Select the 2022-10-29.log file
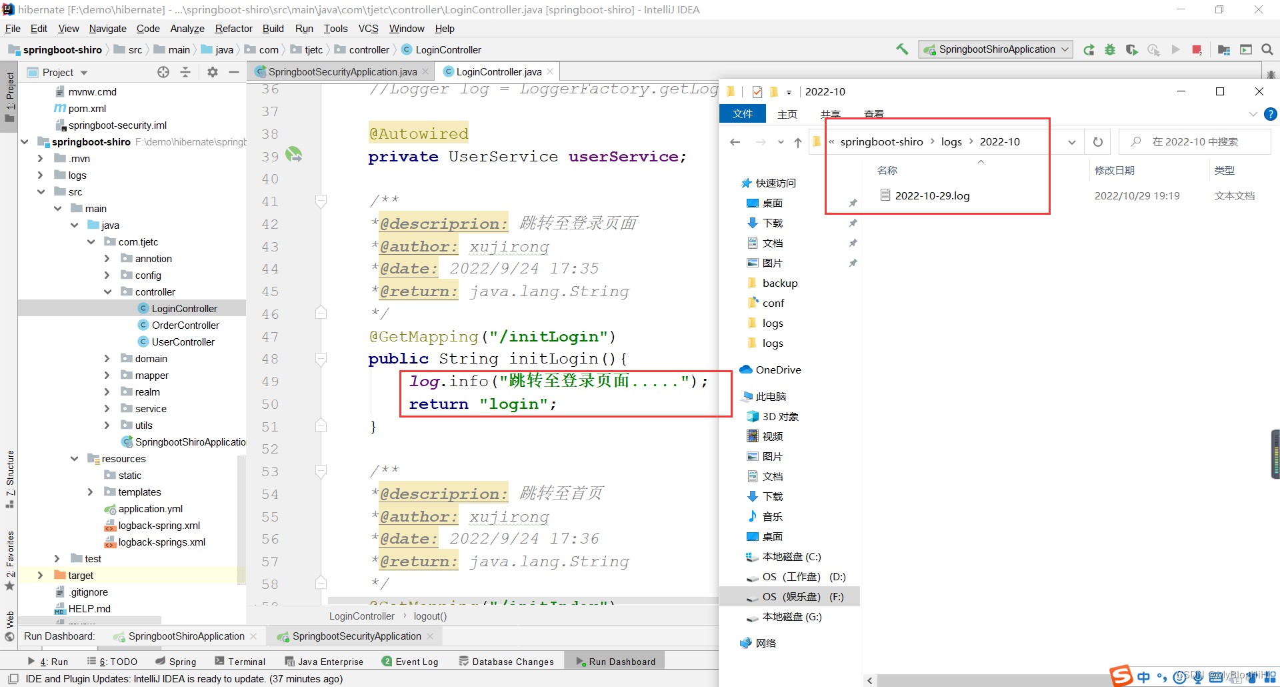 [932, 196]
